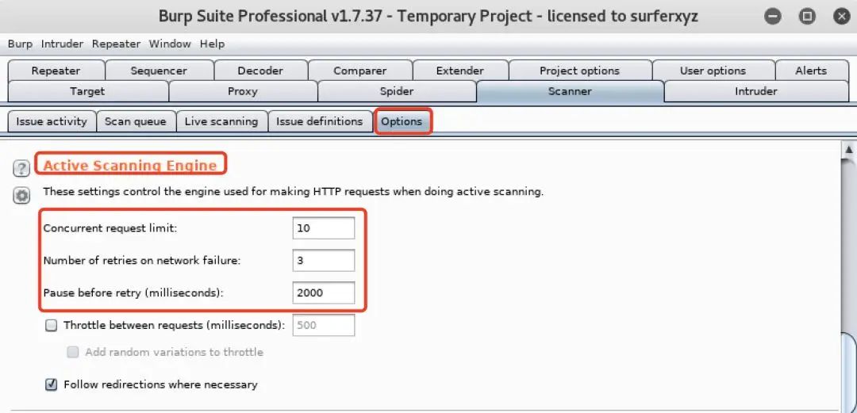Click the 'These settings control the engine' description
The height and width of the screenshot is (413, 857).
(294, 193)
